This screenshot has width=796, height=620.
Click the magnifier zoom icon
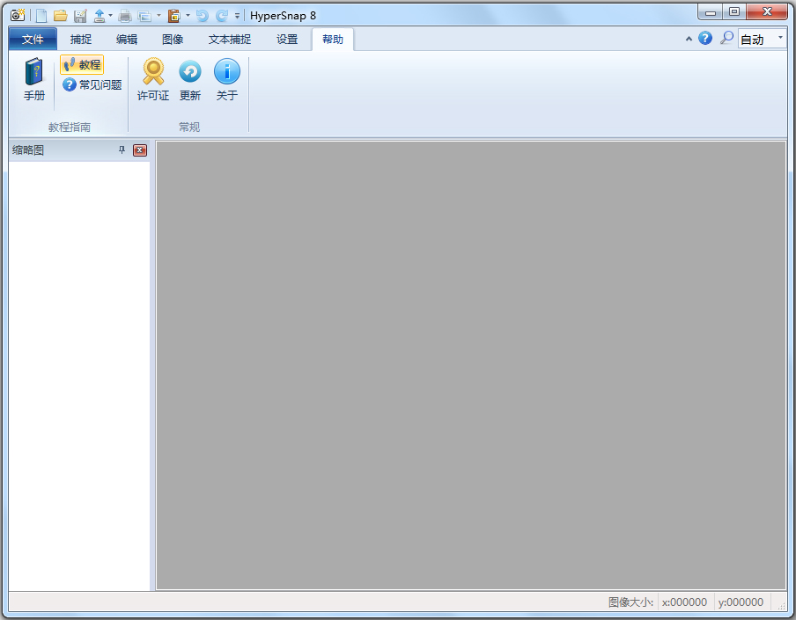click(x=726, y=38)
